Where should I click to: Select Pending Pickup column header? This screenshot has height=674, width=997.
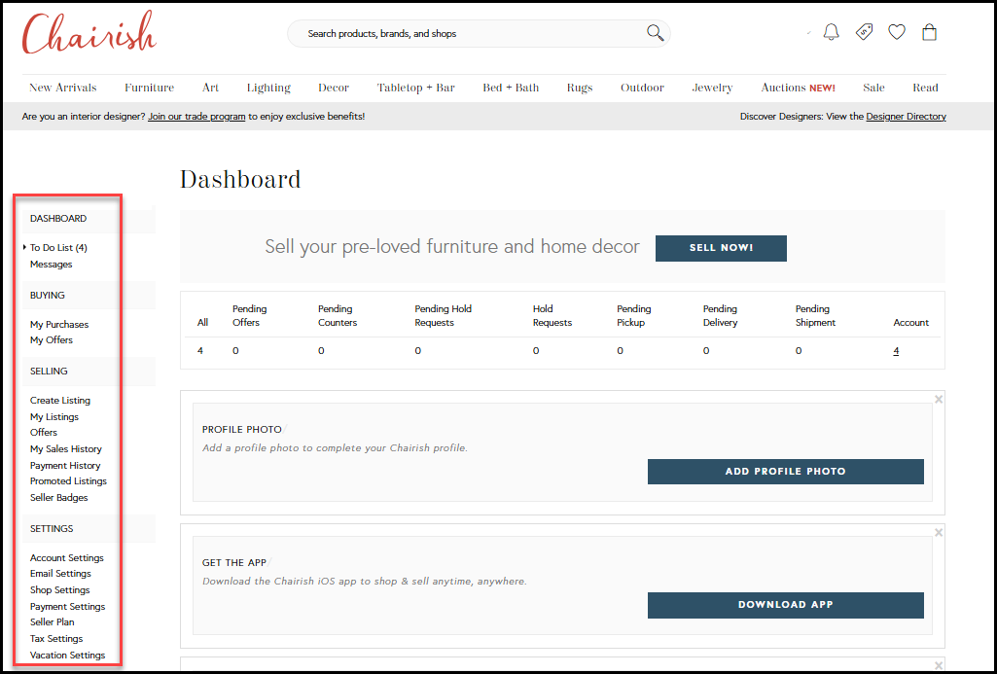[633, 315]
